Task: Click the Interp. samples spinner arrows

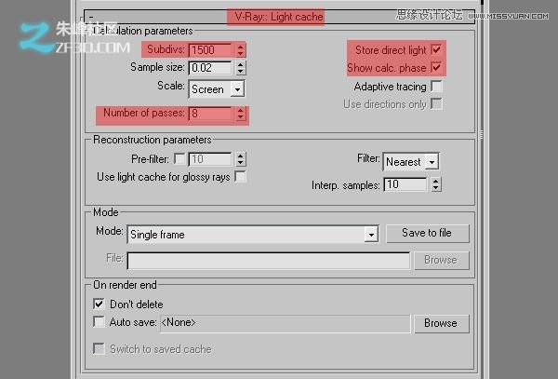Action: point(436,184)
